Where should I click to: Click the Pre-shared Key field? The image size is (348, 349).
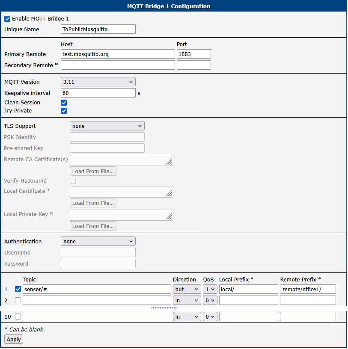[x=107, y=148]
